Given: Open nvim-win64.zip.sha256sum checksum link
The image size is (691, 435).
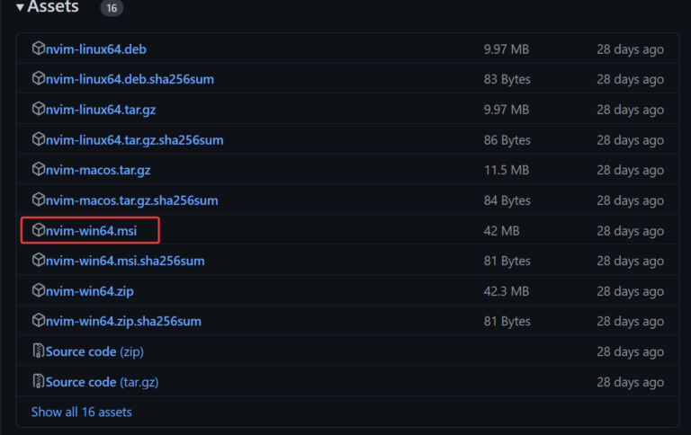Looking at the screenshot, I should click(x=123, y=321).
